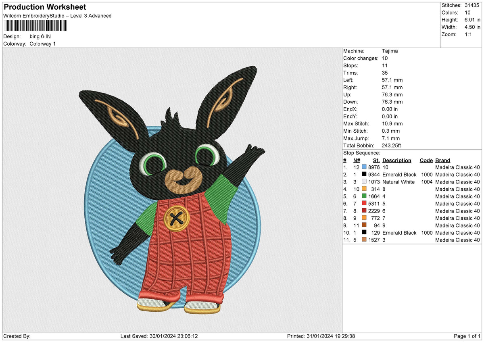This screenshot has height=342, width=484.
Task: Click the yellow button on the red overalls
Action: click(x=175, y=219)
